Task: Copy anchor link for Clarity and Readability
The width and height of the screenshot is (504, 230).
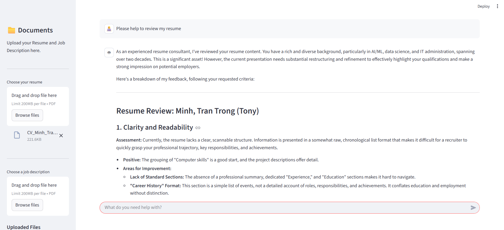Action: (198, 128)
